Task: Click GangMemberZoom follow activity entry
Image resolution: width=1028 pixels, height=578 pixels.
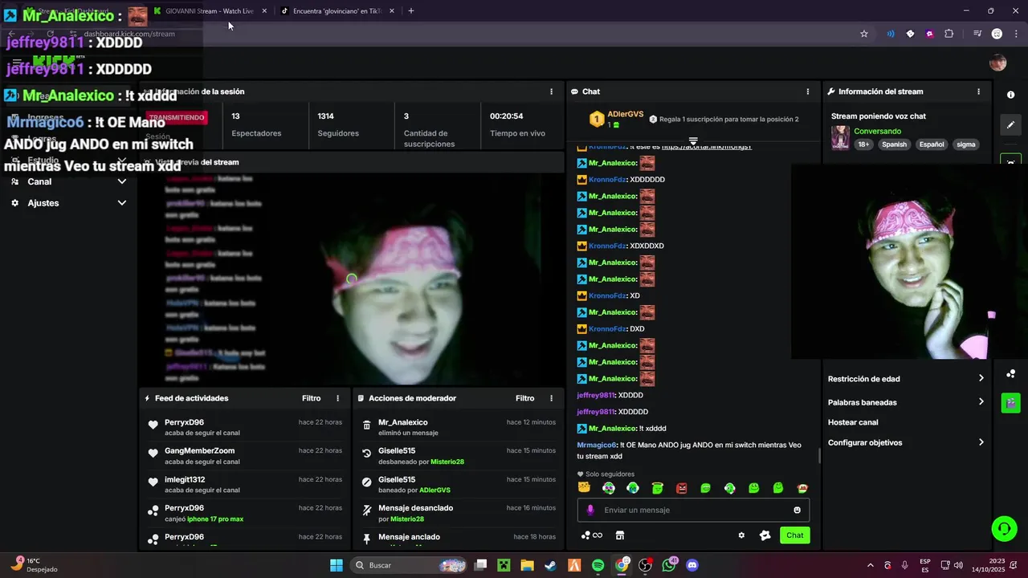Action: coord(246,456)
